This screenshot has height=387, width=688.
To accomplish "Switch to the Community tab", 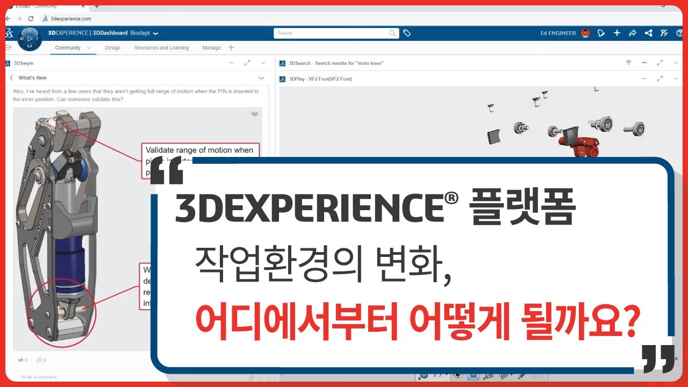I will [x=68, y=48].
